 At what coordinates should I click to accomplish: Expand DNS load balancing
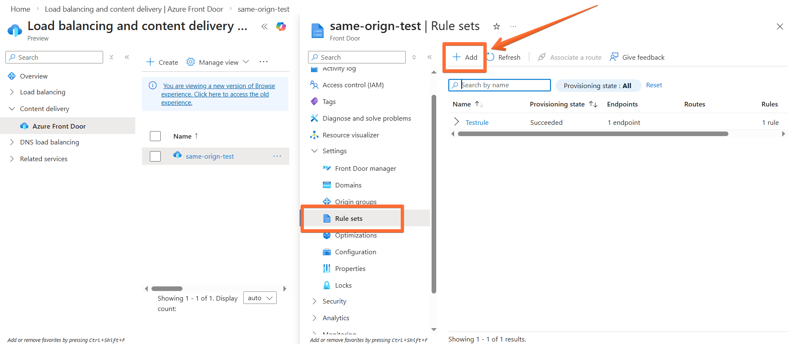(12, 142)
